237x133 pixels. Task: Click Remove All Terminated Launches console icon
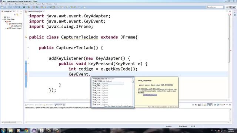199,105
